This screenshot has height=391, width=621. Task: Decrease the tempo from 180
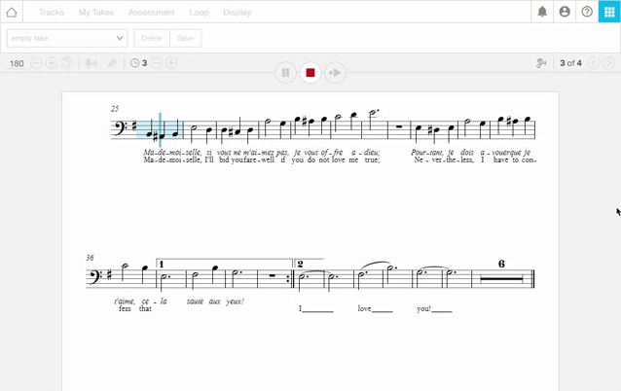click(x=36, y=63)
